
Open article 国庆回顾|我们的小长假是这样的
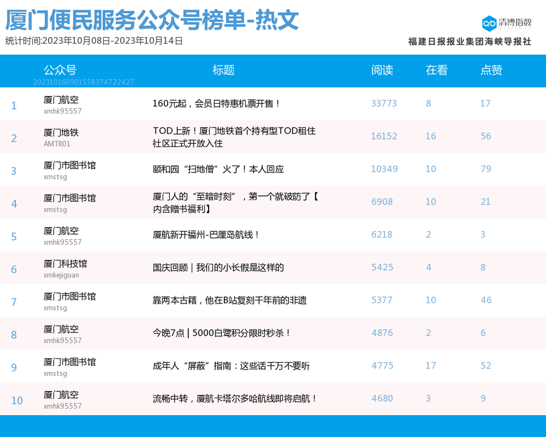pyautogui.click(x=218, y=267)
